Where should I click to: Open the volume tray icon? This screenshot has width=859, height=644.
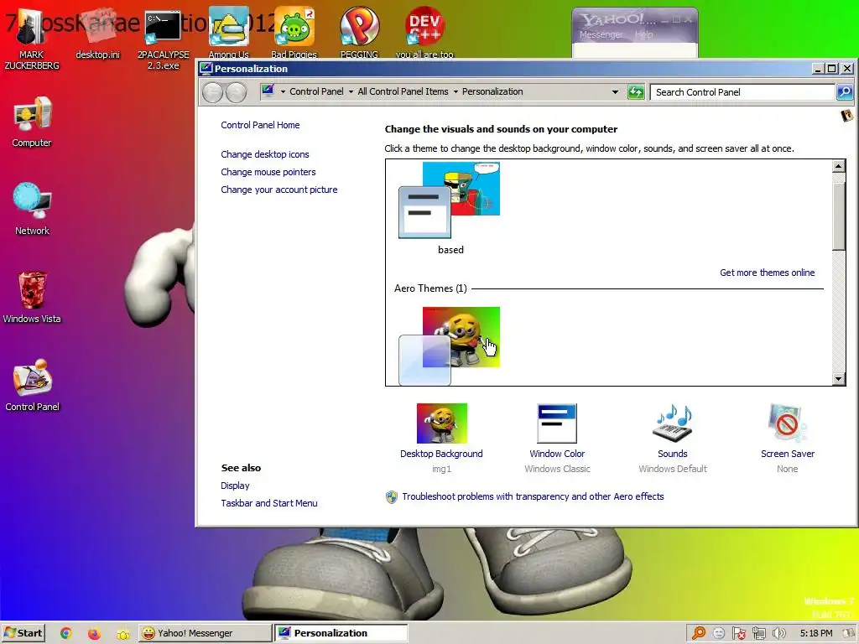[x=778, y=633]
